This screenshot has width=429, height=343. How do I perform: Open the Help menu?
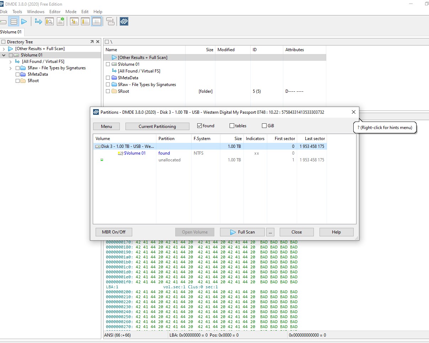(x=98, y=12)
